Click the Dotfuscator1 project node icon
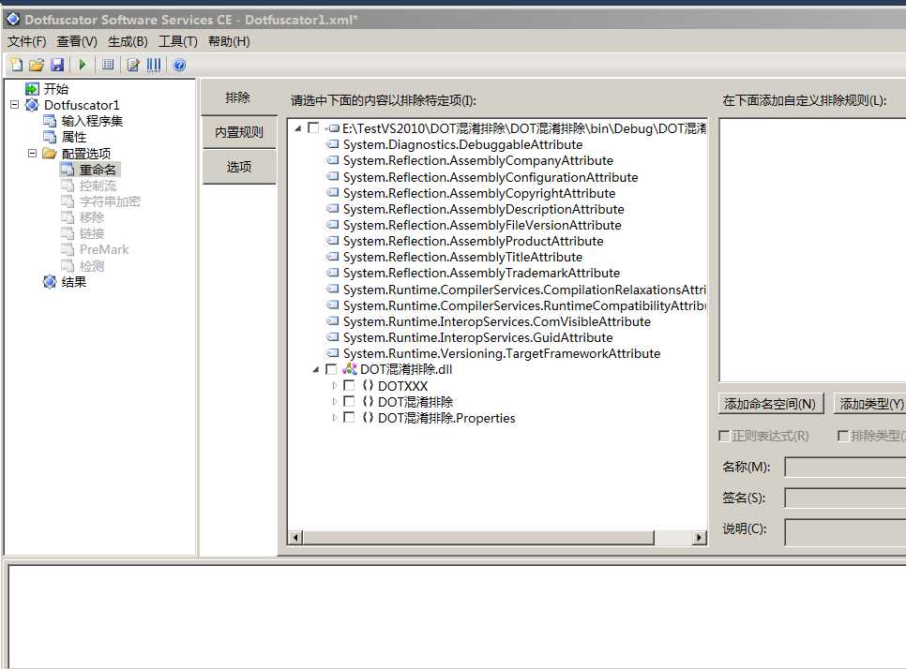Screen dimensions: 906x669 pyautogui.click(x=32, y=105)
